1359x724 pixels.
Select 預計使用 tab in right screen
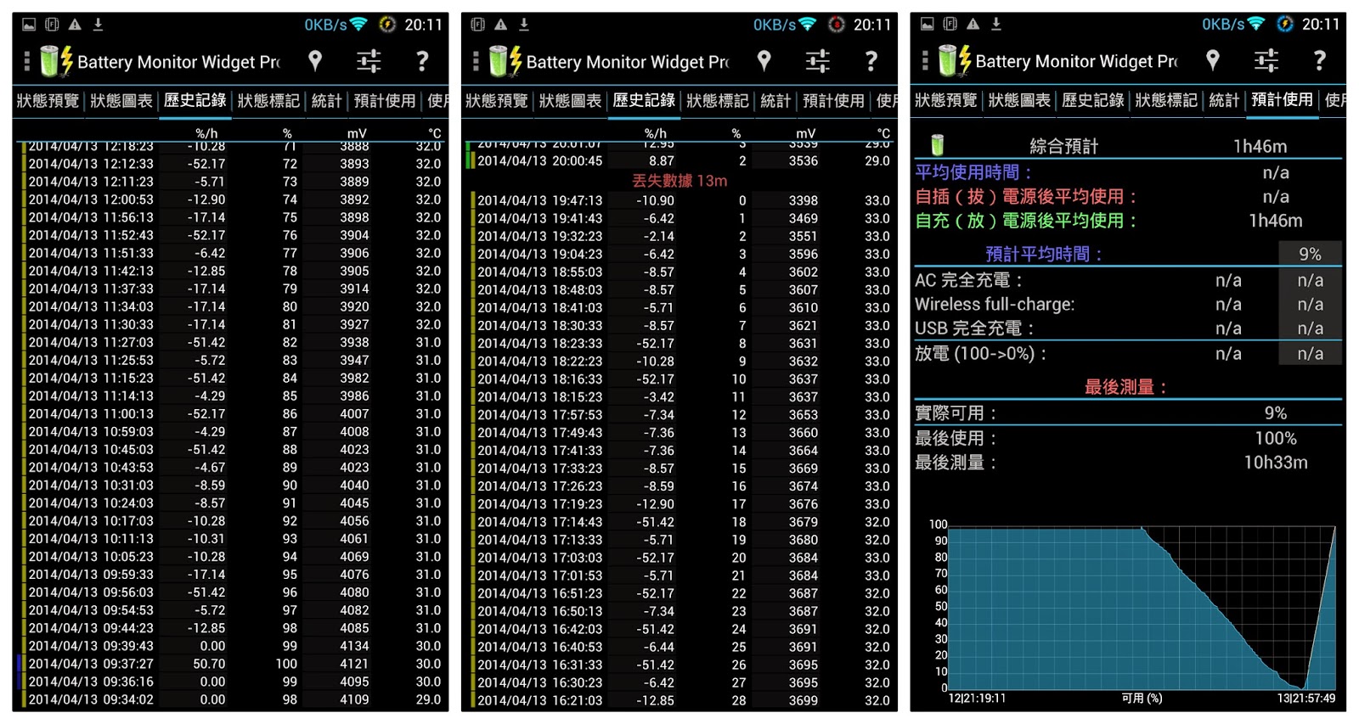1282,99
